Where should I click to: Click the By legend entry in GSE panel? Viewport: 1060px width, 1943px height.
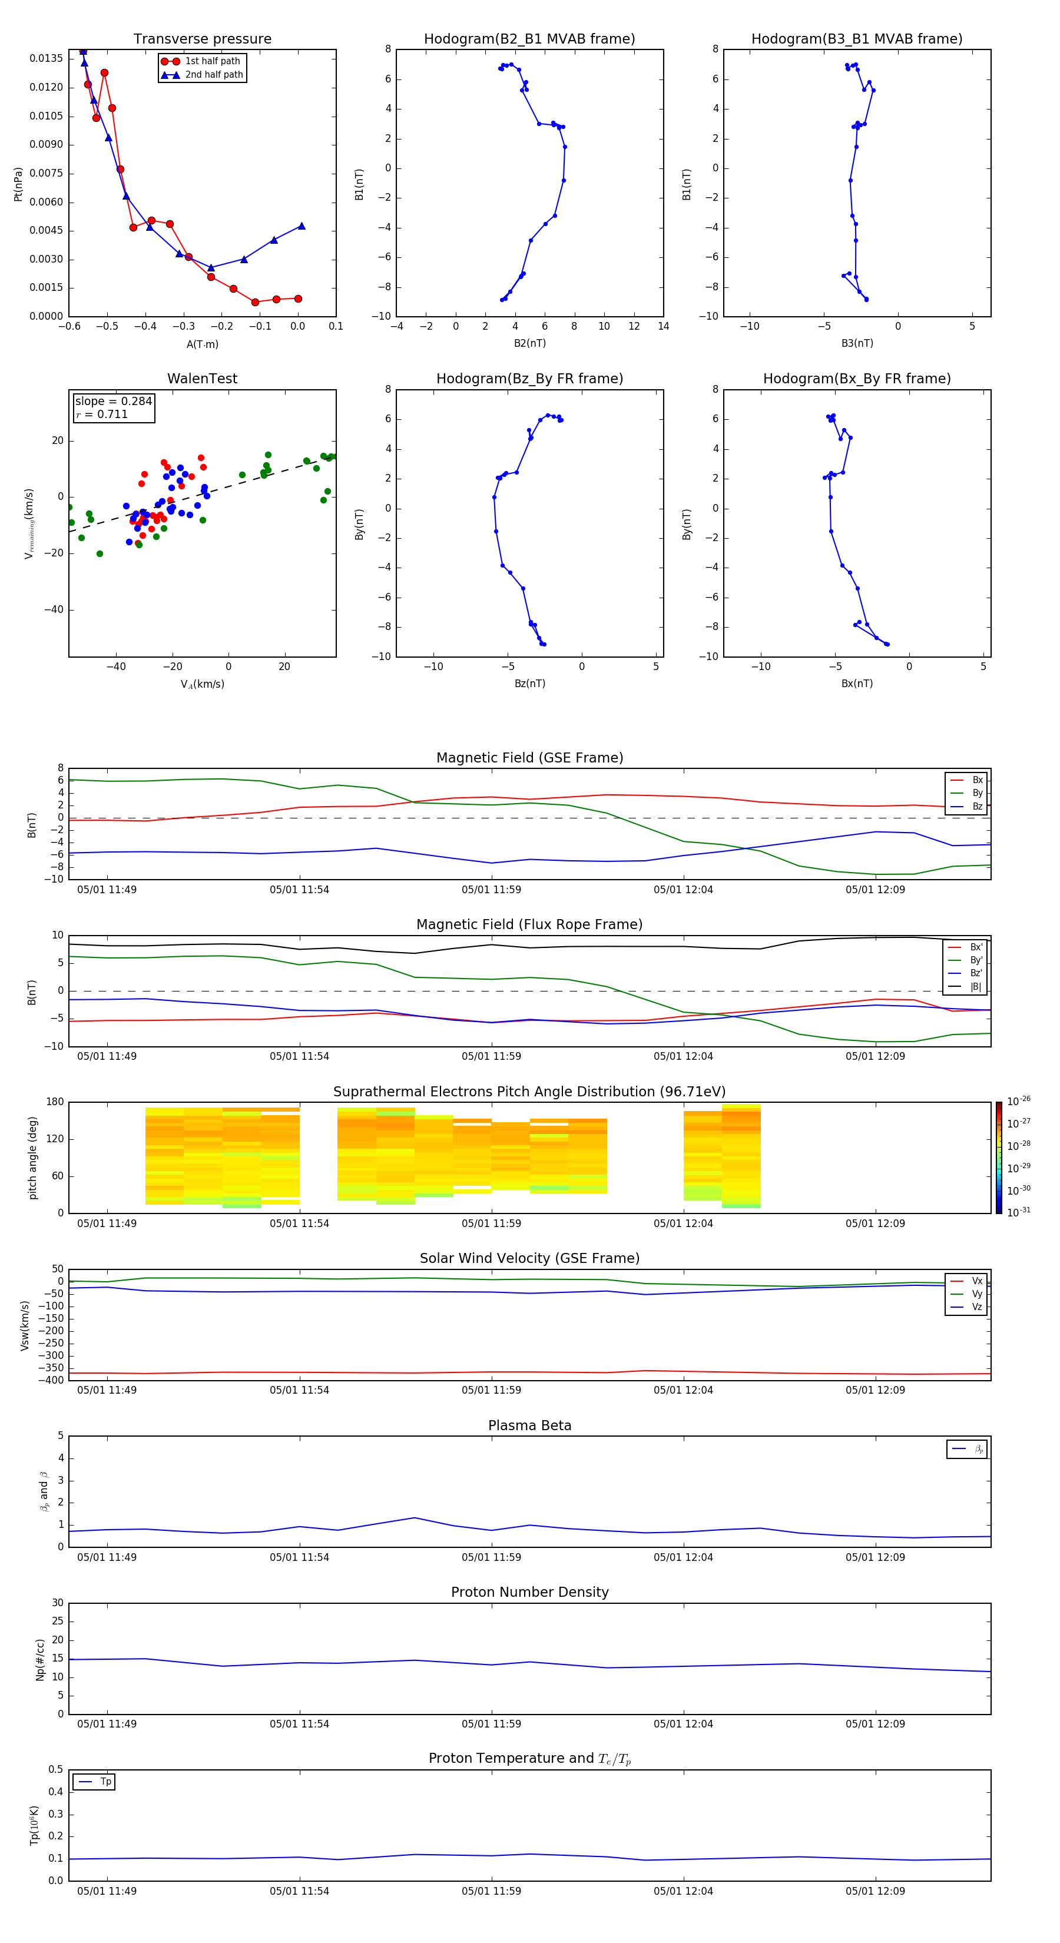pyautogui.click(x=966, y=793)
